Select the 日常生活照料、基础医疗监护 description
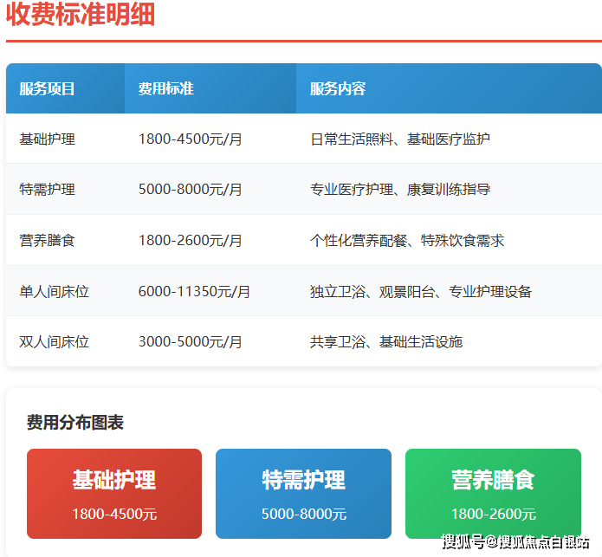 (x=399, y=139)
